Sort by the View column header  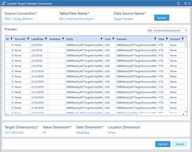(161, 39)
